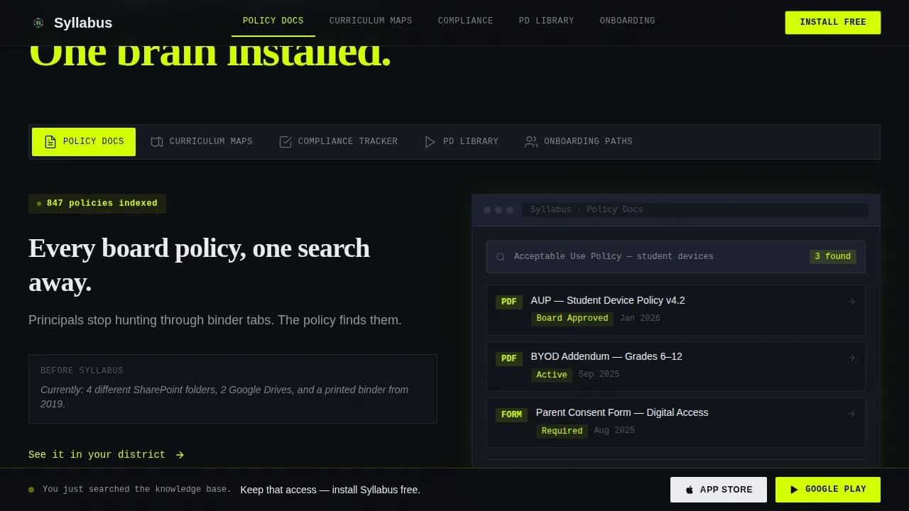909x511 pixels.
Task: Click the PDF badge on the BYOD Addendum
Action: (509, 358)
